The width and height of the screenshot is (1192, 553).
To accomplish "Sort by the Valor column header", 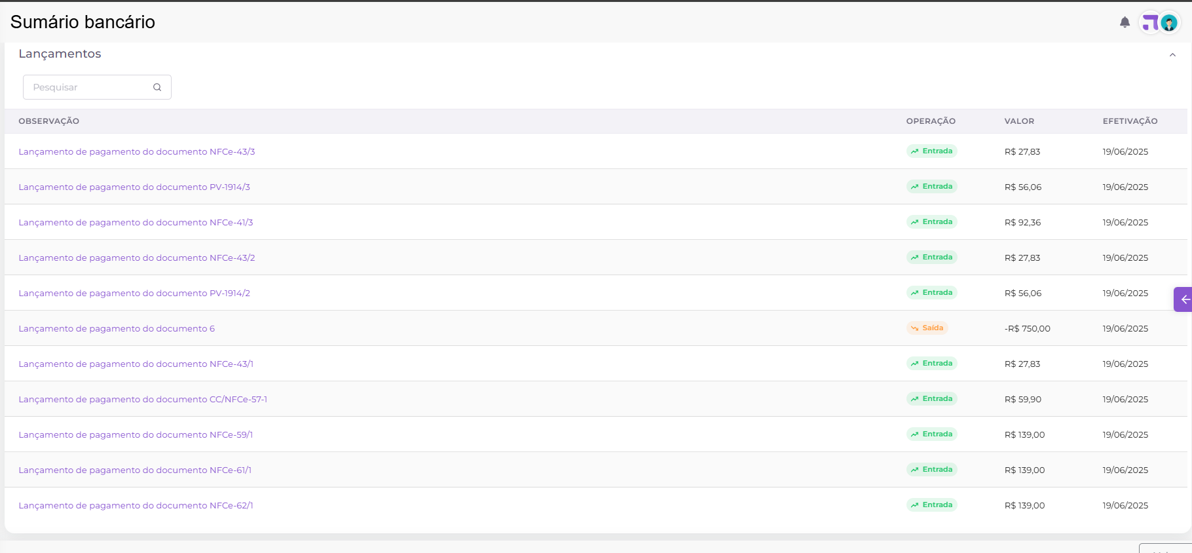I will click(1019, 121).
